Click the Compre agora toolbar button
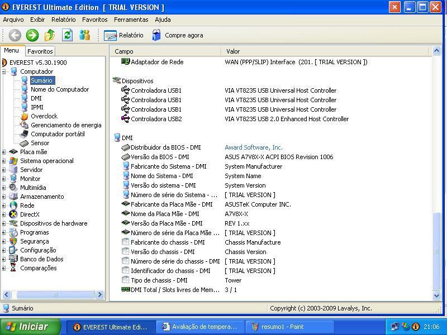 pyautogui.click(x=177, y=35)
